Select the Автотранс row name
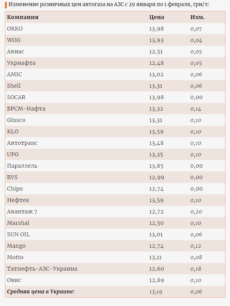230x306 pixels. (x=22, y=143)
